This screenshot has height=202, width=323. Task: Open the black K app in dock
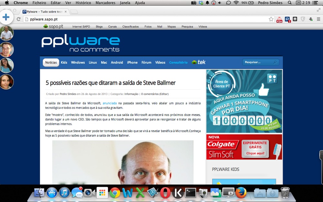coord(178,193)
